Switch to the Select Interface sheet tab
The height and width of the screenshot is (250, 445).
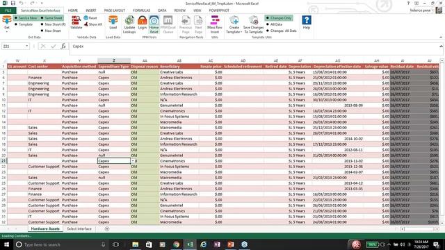point(79,228)
